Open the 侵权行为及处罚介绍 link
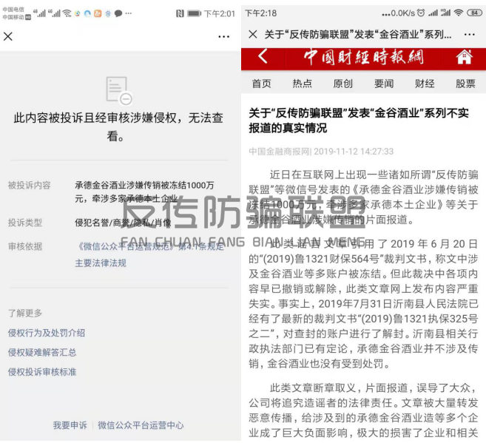486x443 pixels. pos(46,333)
